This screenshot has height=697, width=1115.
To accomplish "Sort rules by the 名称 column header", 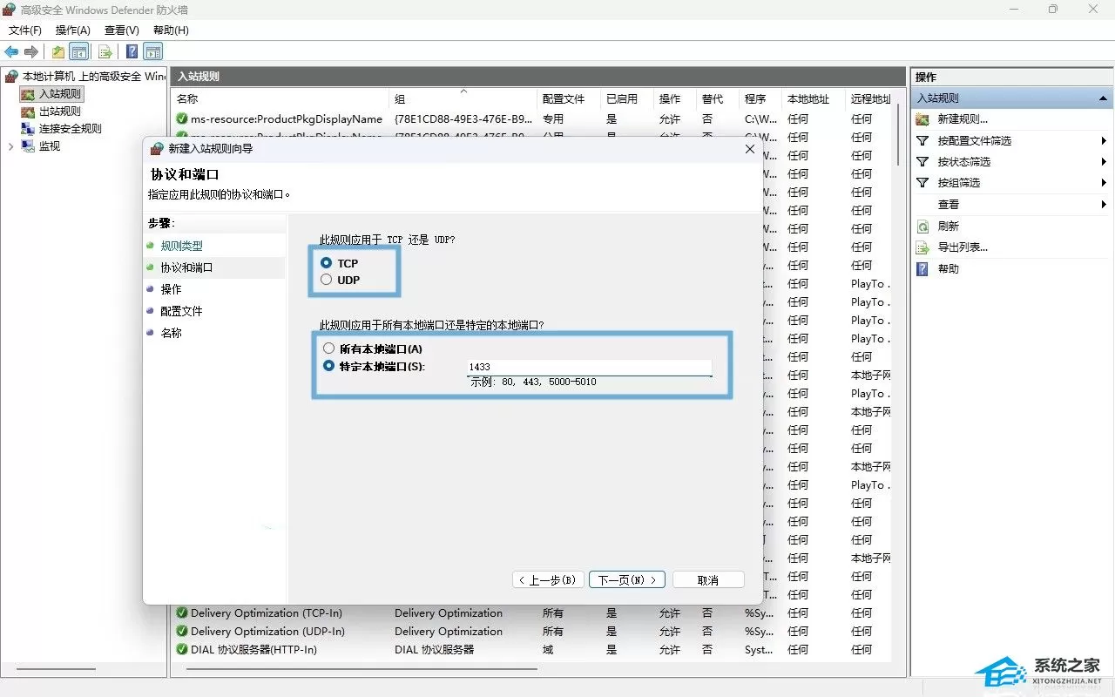I will 280,99.
